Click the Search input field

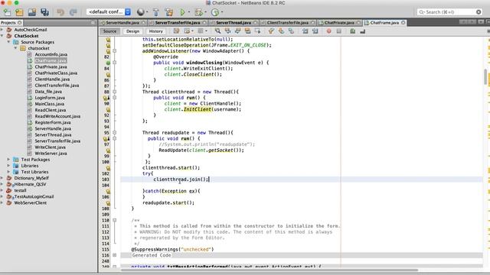(x=449, y=12)
